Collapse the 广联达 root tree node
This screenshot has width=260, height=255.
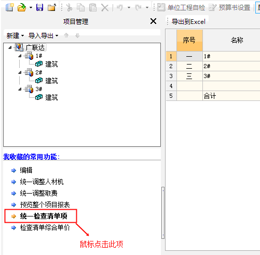pyautogui.click(x=10, y=47)
